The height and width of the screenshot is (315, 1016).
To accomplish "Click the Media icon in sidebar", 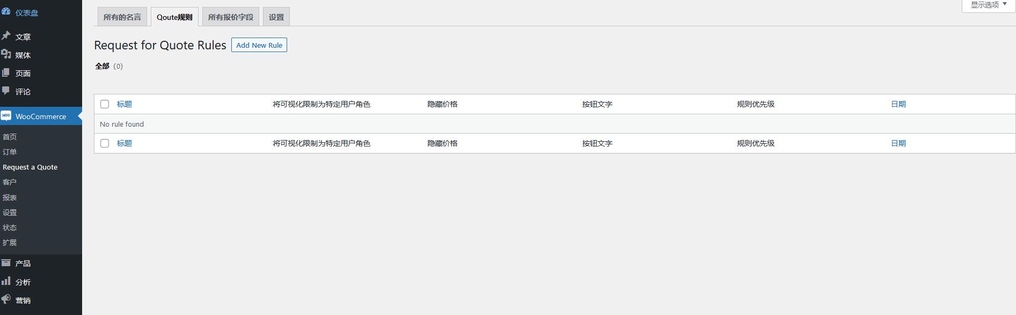I will tap(6, 54).
